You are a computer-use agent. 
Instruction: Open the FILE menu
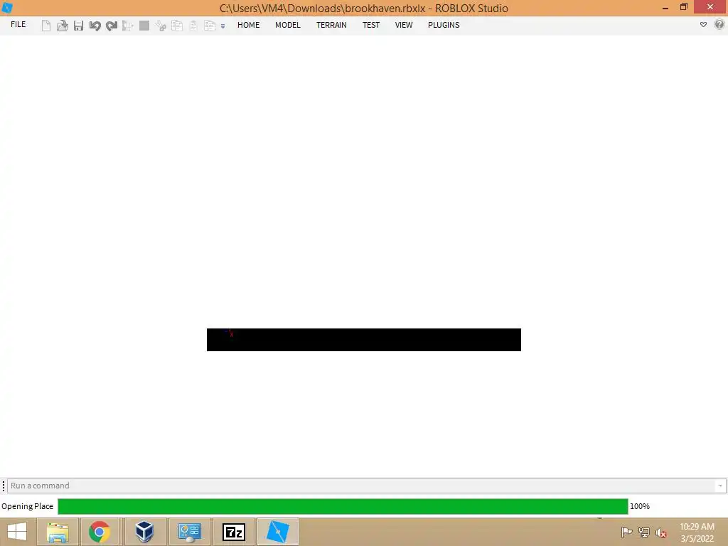coord(18,25)
